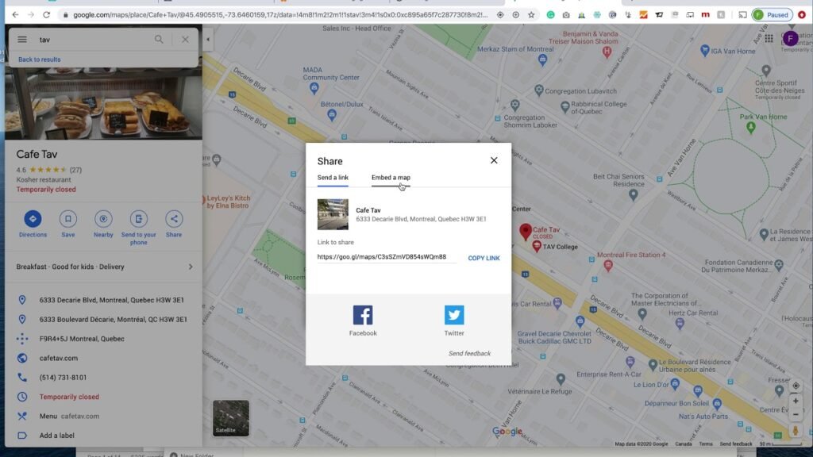Image resolution: width=813 pixels, height=457 pixels.
Task: Show your location on map
Action: tap(796, 386)
